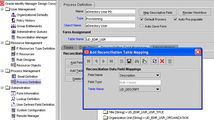Click the Add Field Map button
Screen dimensions: 214x120
pyautogui.click(x=74, y=63)
